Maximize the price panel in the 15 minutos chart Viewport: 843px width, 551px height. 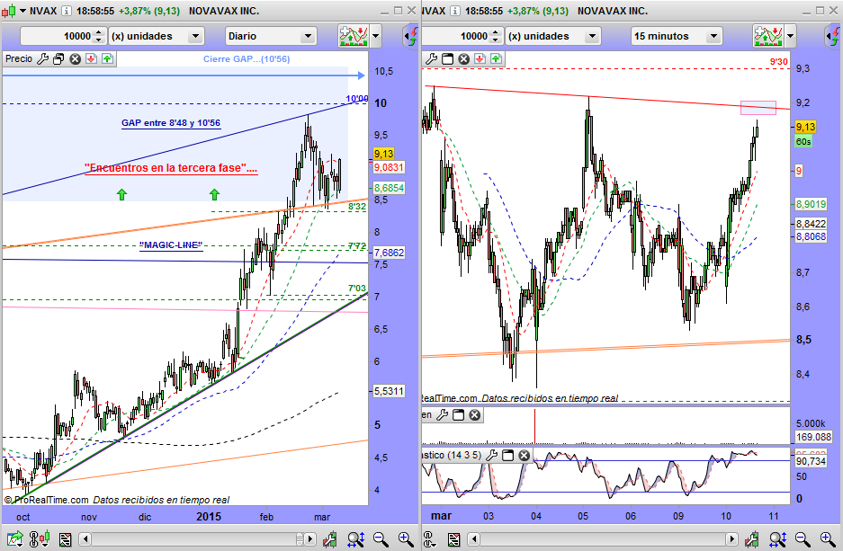pyautogui.click(x=447, y=59)
